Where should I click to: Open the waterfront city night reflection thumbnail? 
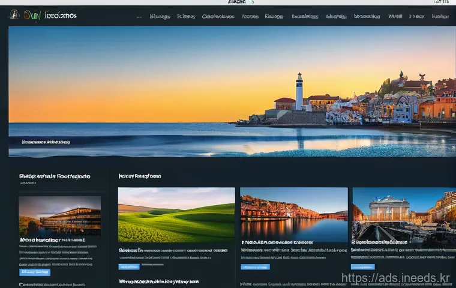294,214
